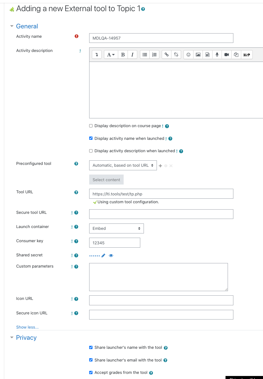Insert media file via editor toolbar

pyautogui.click(x=207, y=55)
